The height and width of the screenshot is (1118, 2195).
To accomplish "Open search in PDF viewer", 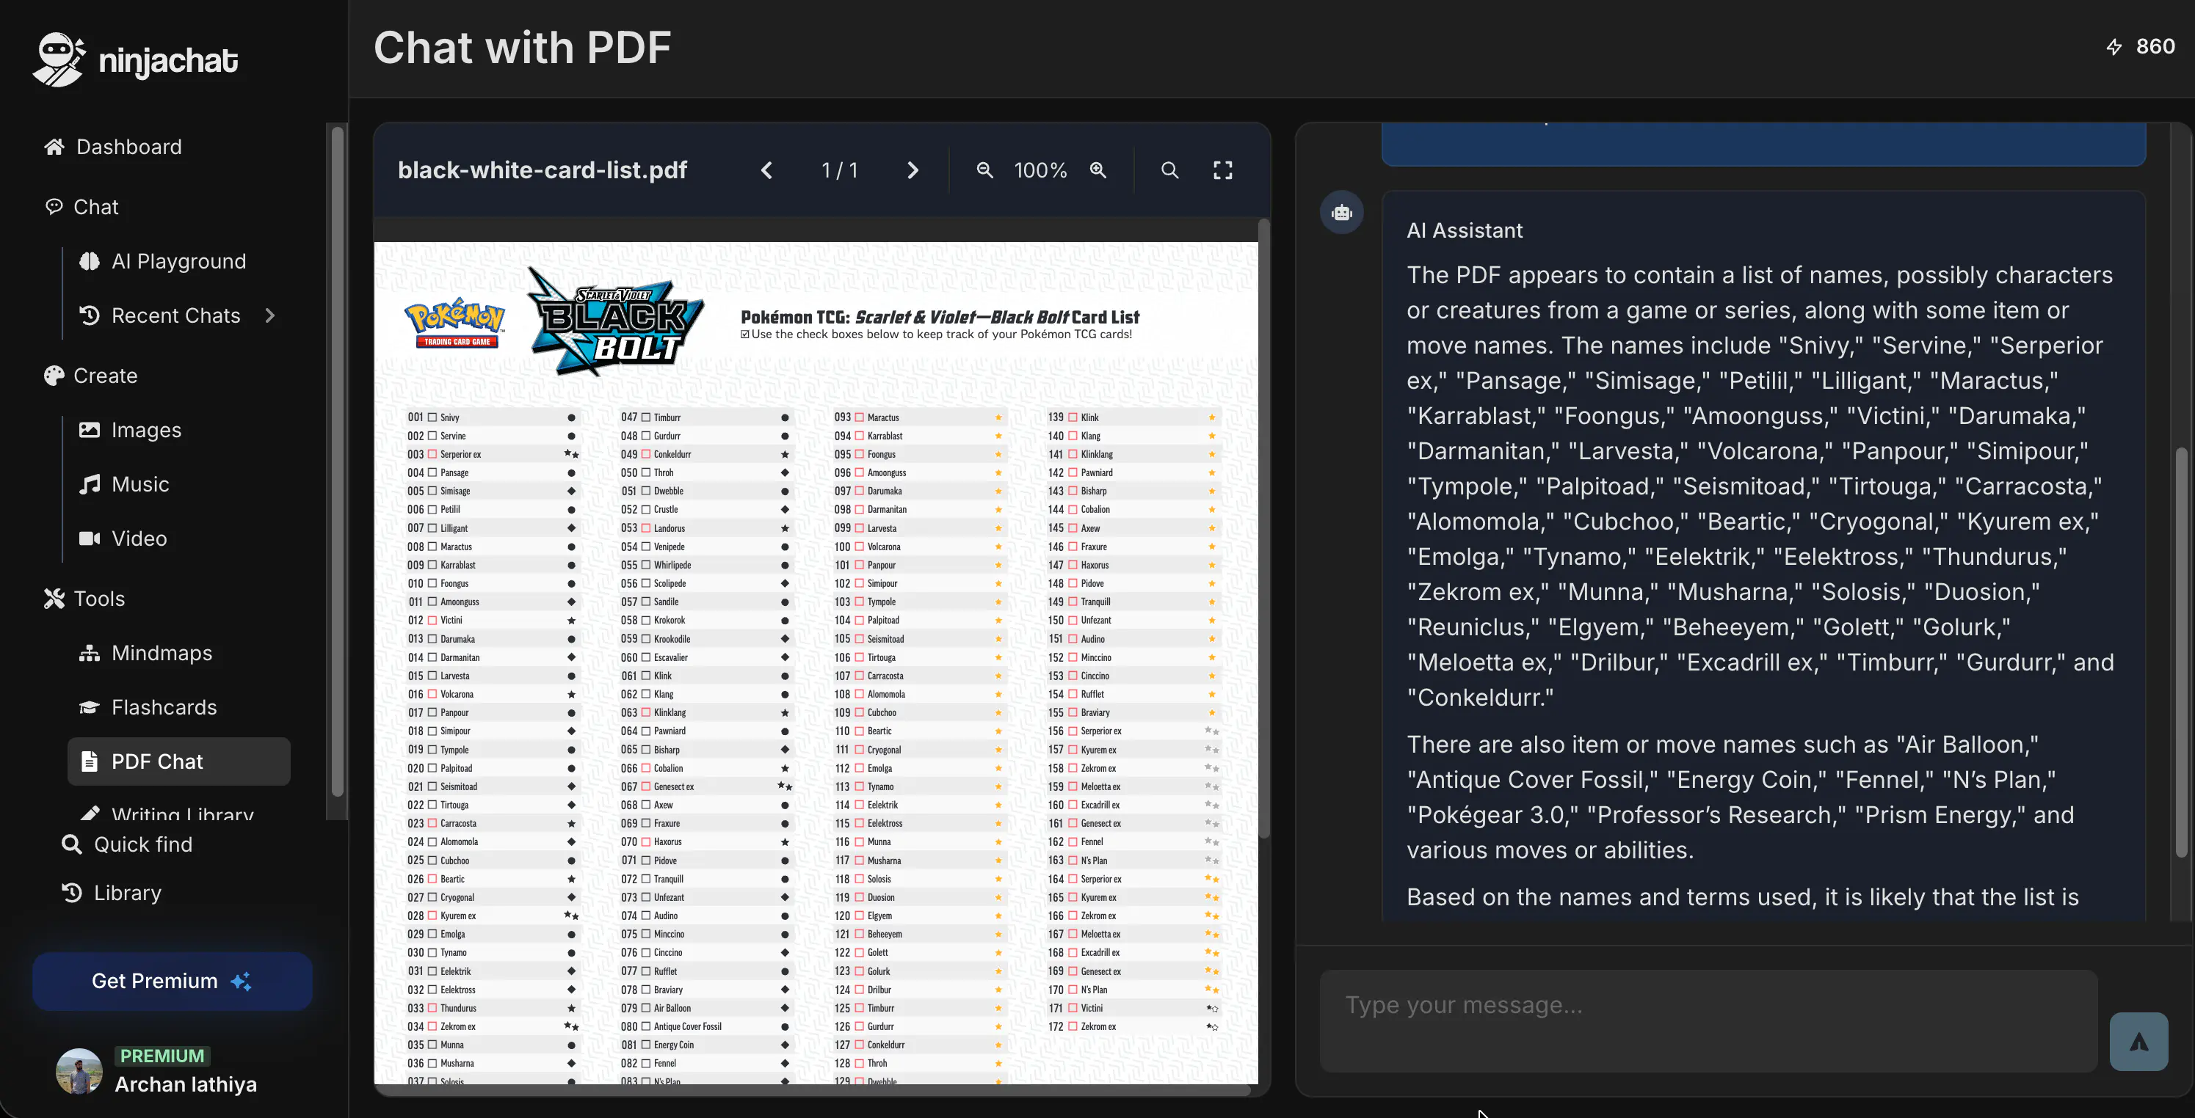I will [x=1170, y=170].
